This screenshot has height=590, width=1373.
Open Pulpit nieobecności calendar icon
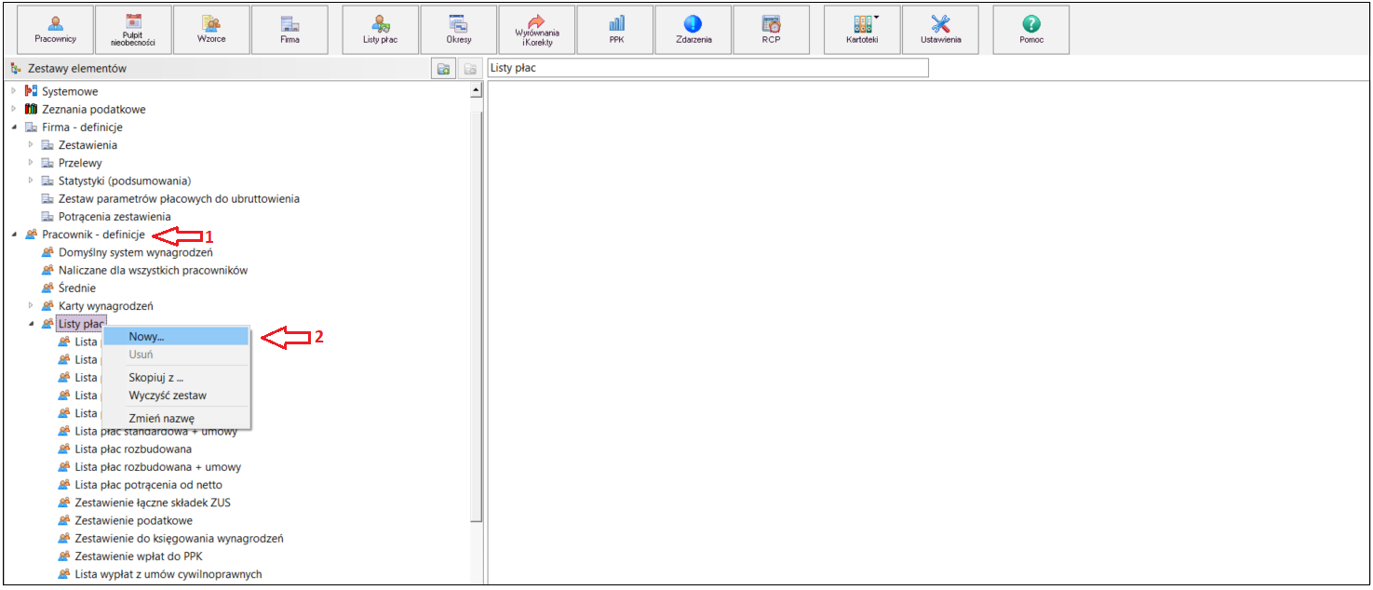(133, 30)
